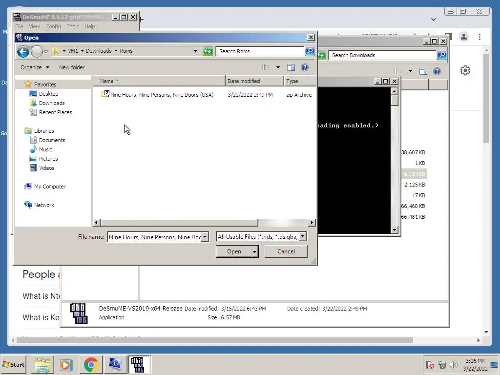500x375 pixels.
Task: Select My Computer in sidebar
Action: point(50,187)
